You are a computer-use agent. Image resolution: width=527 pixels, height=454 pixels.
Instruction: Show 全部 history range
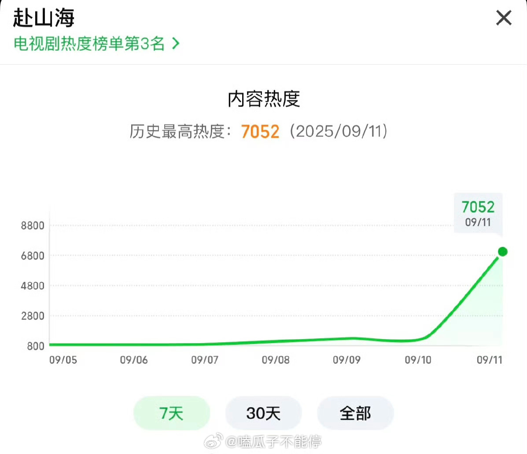[355, 413]
